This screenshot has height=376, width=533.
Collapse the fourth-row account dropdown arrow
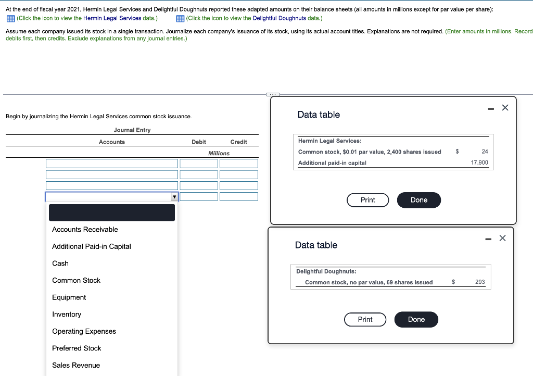point(174,197)
